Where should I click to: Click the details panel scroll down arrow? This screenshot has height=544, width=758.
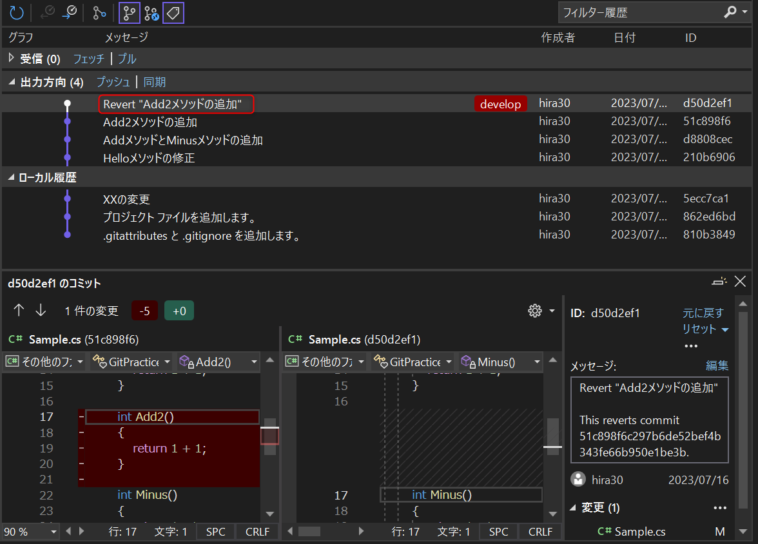tap(743, 531)
